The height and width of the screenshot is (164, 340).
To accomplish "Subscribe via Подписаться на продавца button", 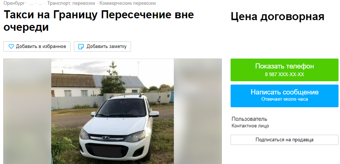I will [284, 140].
